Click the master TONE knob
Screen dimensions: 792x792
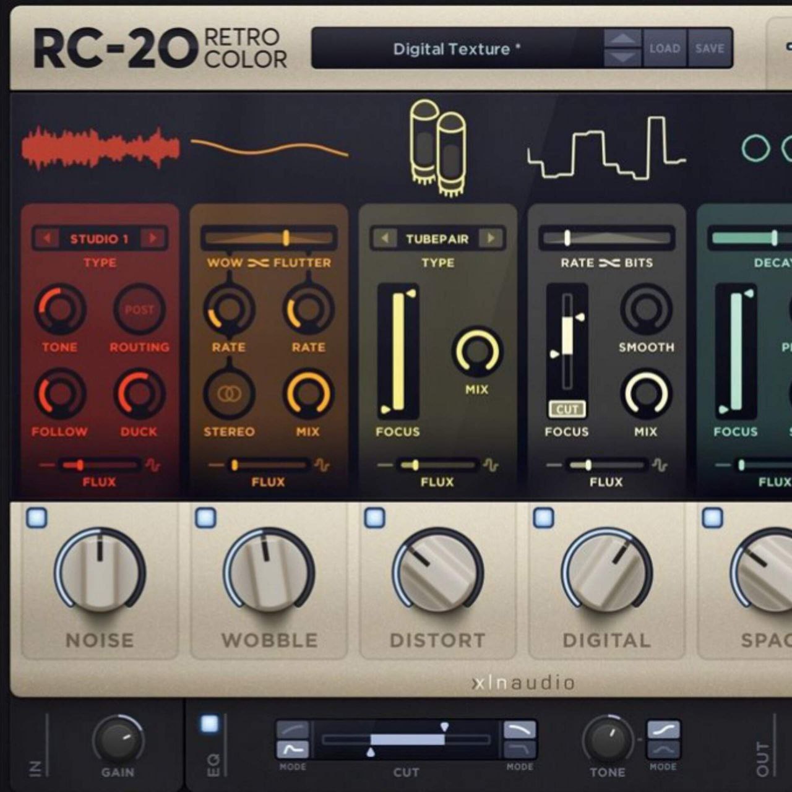(608, 741)
